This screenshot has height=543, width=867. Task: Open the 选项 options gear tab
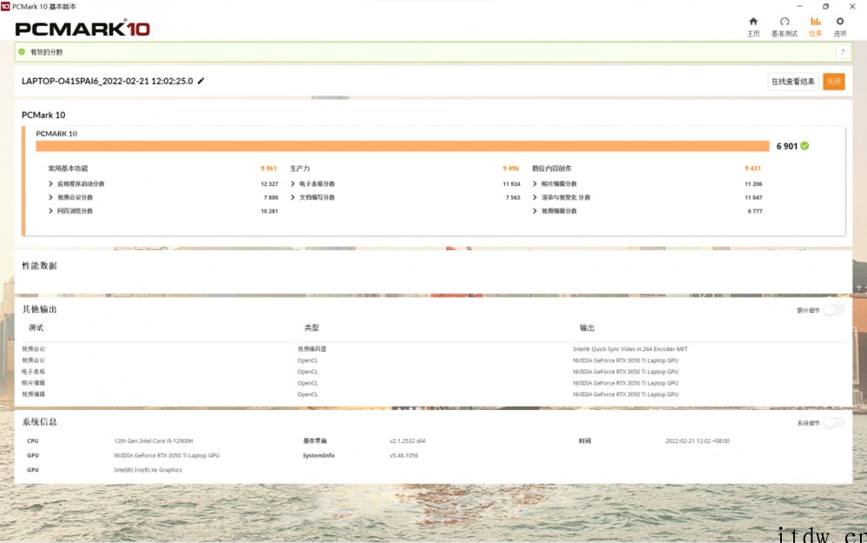pos(840,27)
